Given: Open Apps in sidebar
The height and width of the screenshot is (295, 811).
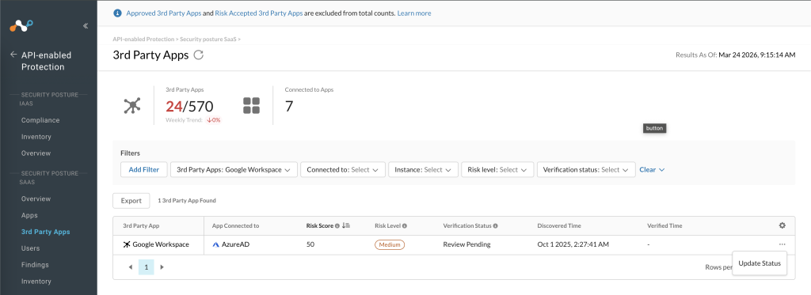Looking at the screenshot, I should [29, 215].
